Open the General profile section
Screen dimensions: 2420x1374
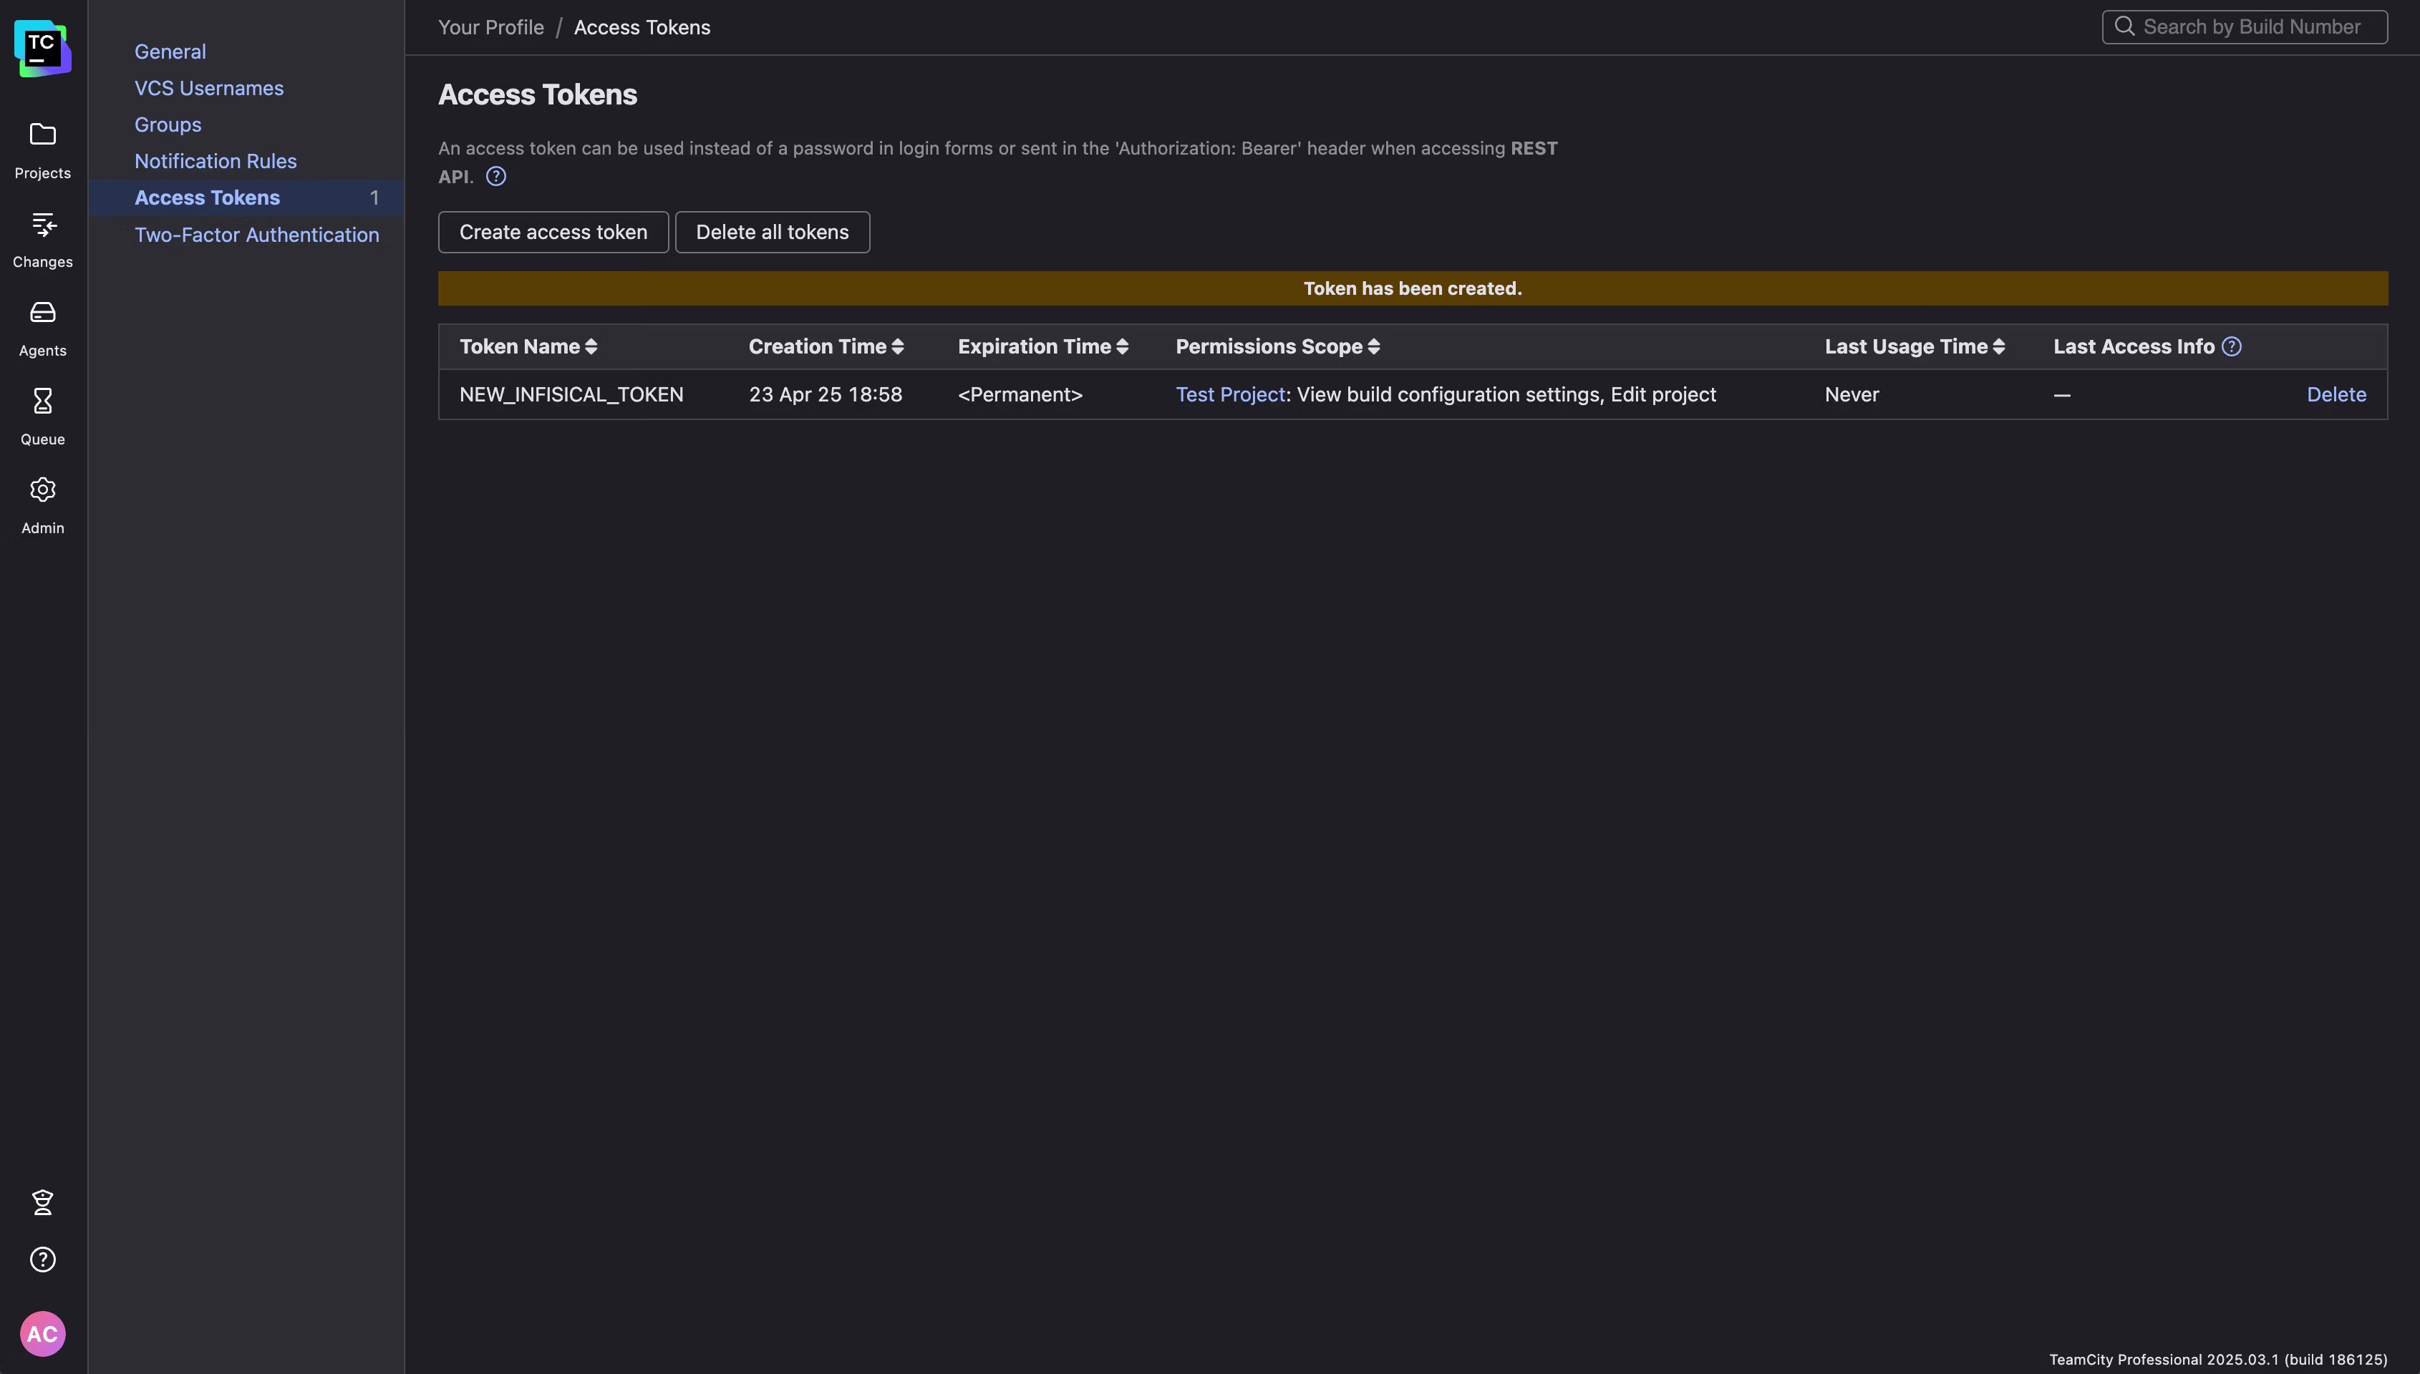pyautogui.click(x=170, y=52)
